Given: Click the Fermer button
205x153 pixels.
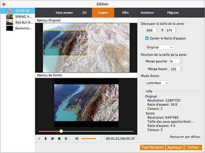Looking at the screenshot, I should click(x=193, y=148).
